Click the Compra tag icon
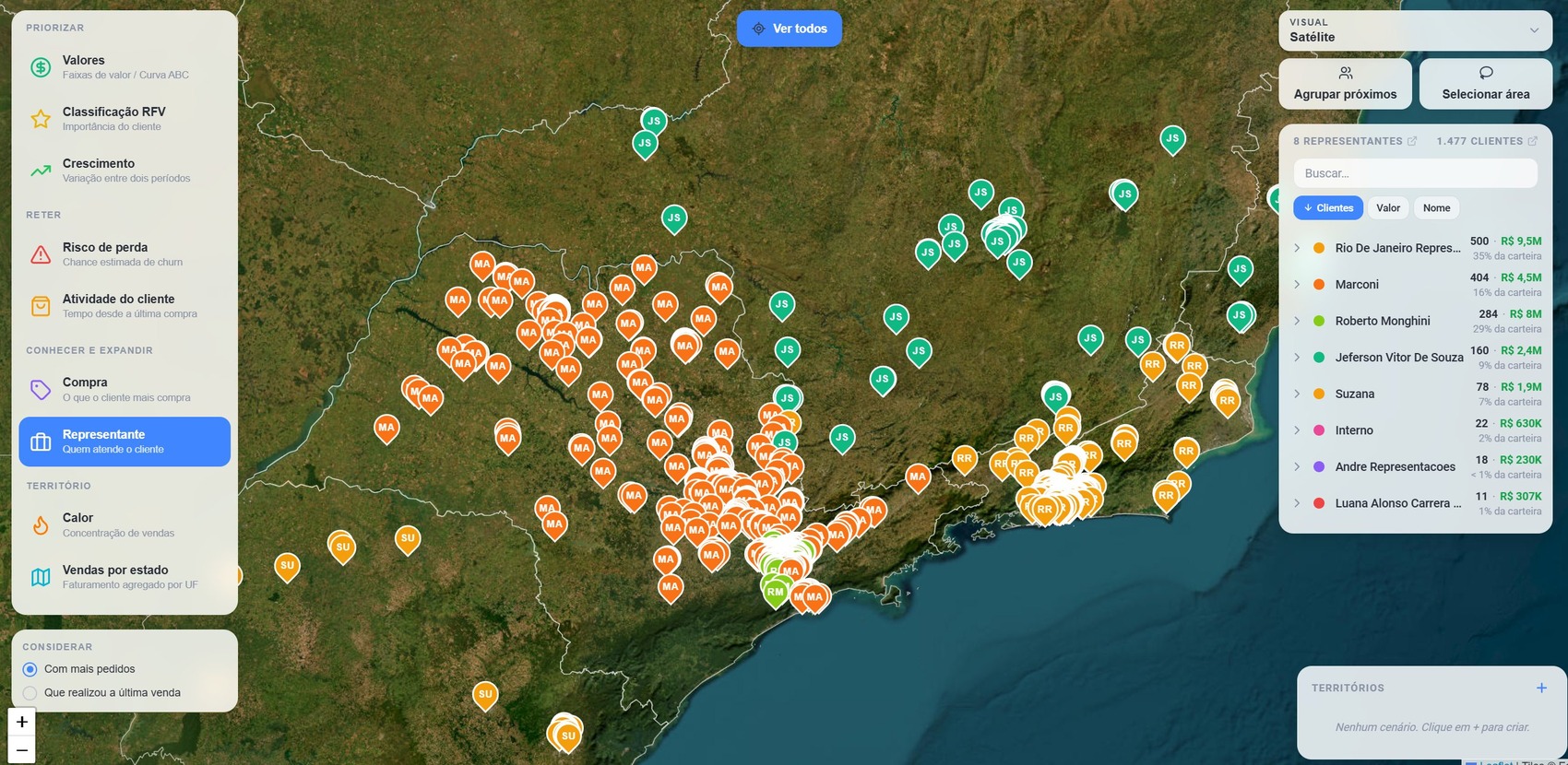The image size is (1568, 765). pos(41,389)
